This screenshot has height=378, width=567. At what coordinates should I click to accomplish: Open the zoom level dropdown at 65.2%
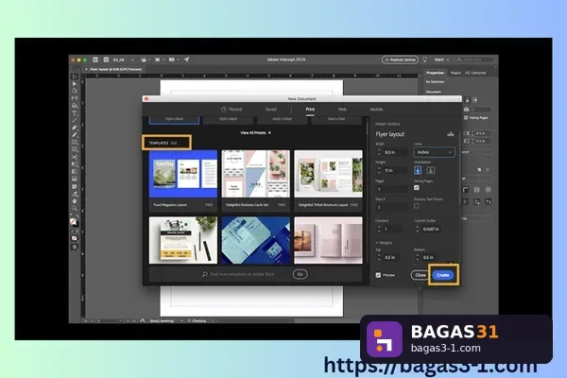pos(132,60)
